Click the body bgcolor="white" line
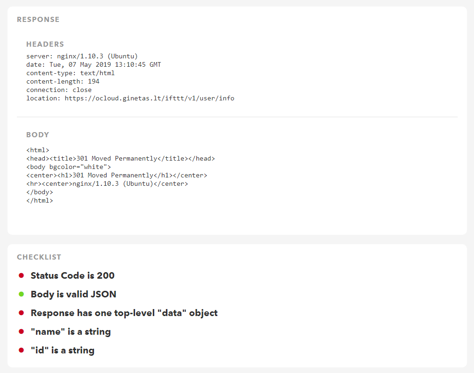The image size is (474, 373). click(x=68, y=167)
